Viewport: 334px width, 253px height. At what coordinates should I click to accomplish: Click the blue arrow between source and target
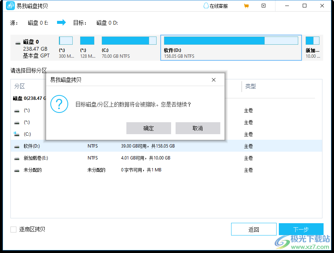[x=61, y=23]
